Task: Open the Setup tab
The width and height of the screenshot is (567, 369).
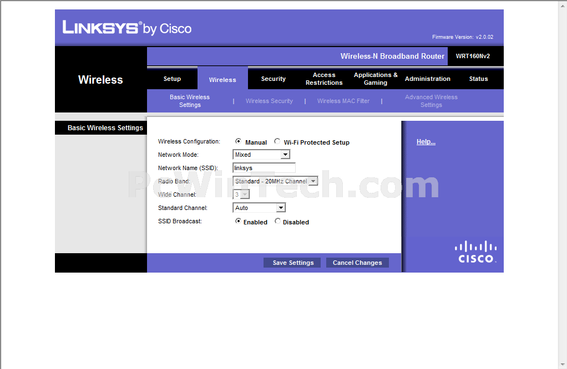Action: point(172,79)
